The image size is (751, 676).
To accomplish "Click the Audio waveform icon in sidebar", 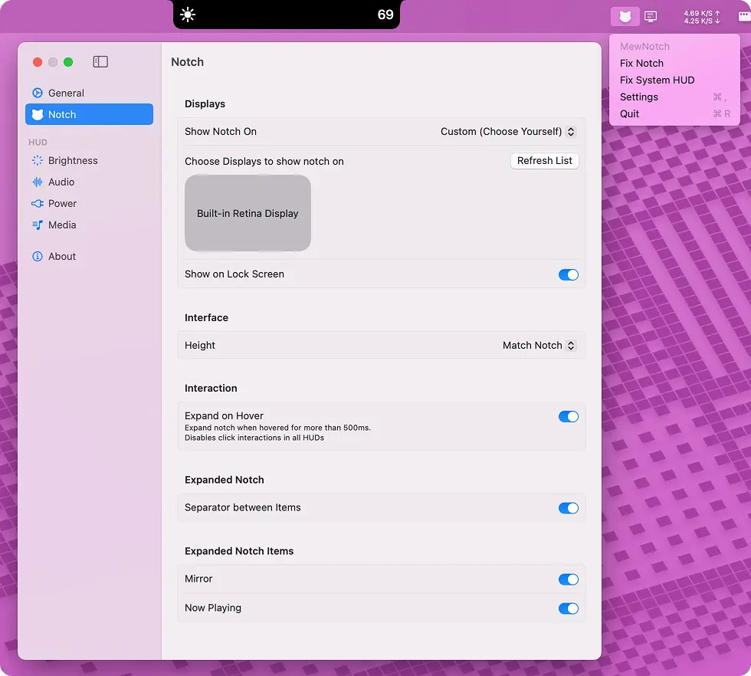I will [x=38, y=182].
